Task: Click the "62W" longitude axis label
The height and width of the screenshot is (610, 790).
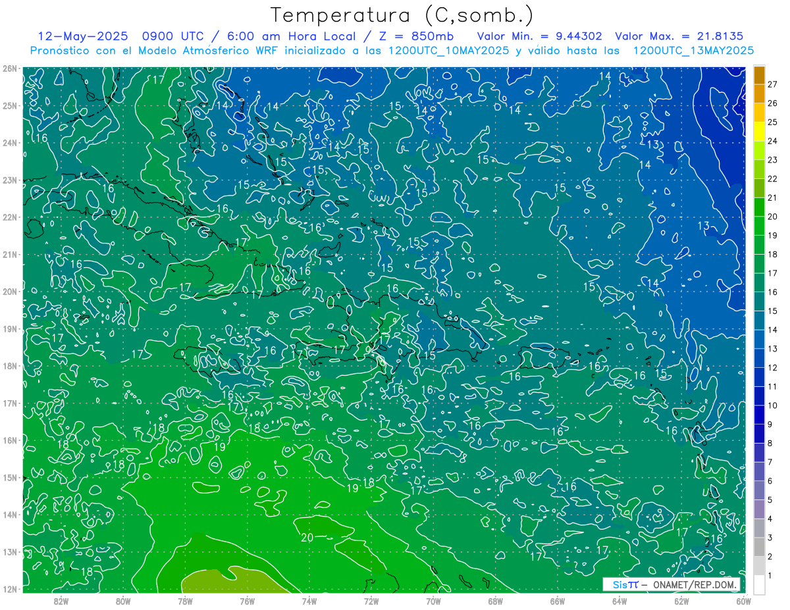Action: [681, 601]
